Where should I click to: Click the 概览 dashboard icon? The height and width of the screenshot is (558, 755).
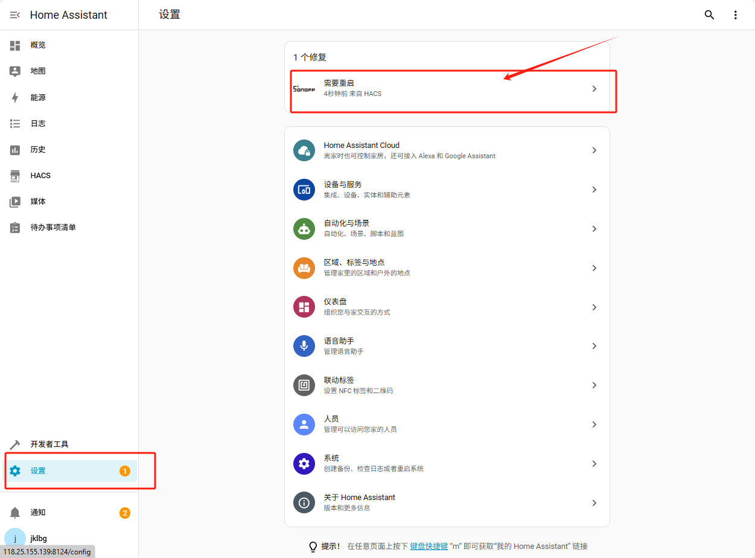click(15, 45)
